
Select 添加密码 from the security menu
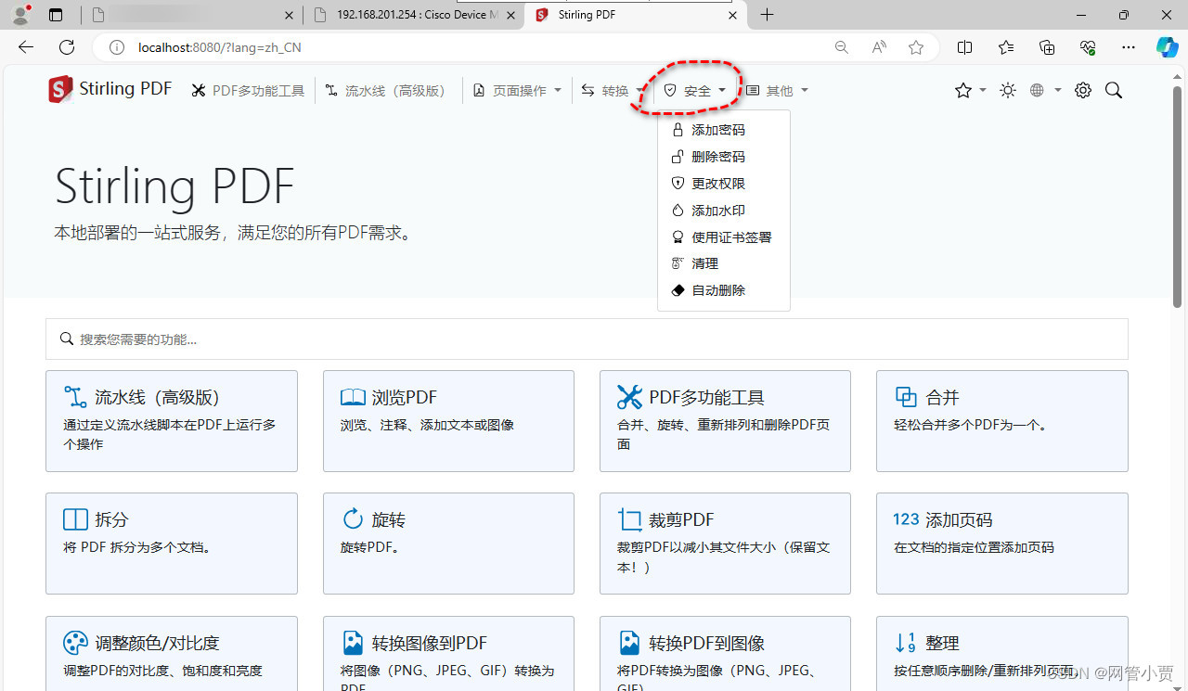[x=724, y=130]
